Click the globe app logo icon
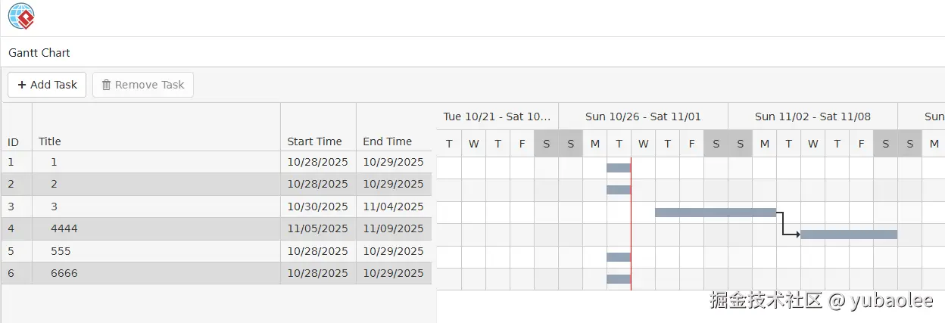Screen dimensions: 945x323 coord(21,16)
